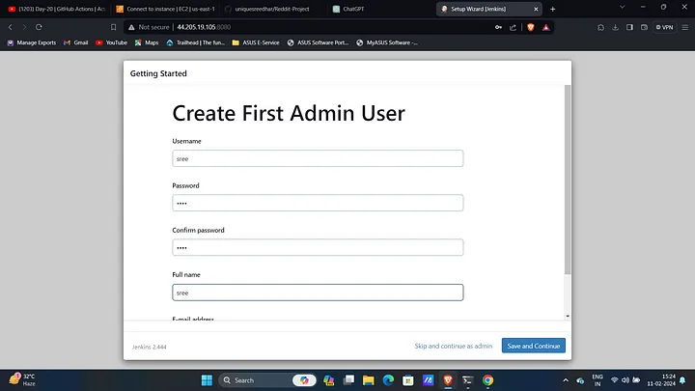Close the Setup Wizard Jenkins tab
The width and height of the screenshot is (695, 391).
[x=536, y=9]
